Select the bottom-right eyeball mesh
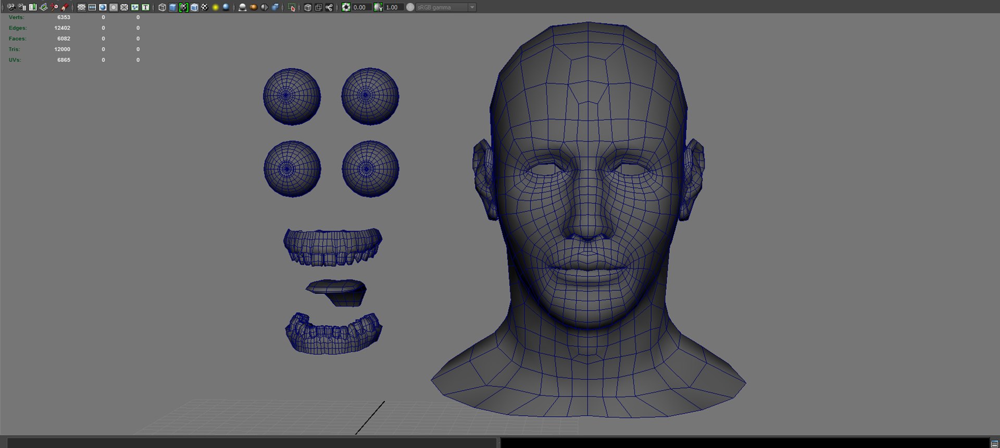The width and height of the screenshot is (1000, 448). (x=370, y=169)
